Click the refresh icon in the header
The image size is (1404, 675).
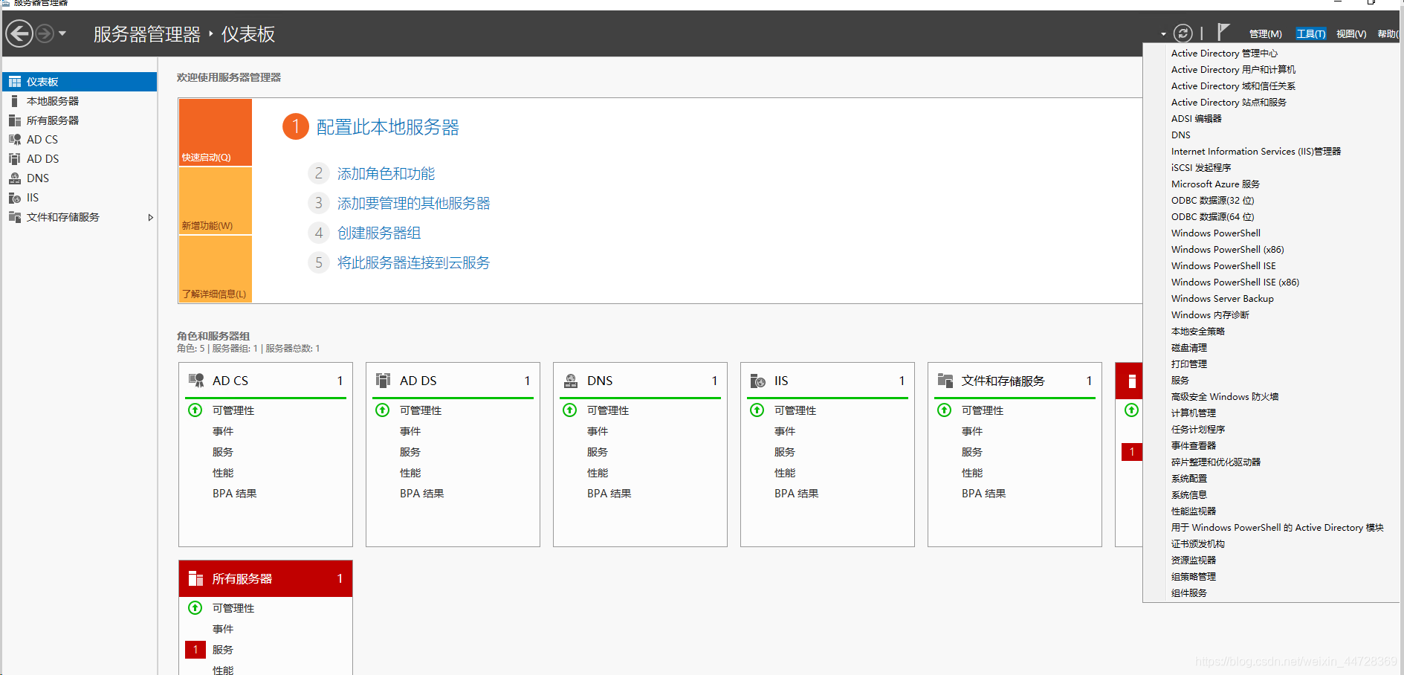coord(1183,33)
